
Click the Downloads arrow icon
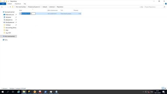(4, 17)
